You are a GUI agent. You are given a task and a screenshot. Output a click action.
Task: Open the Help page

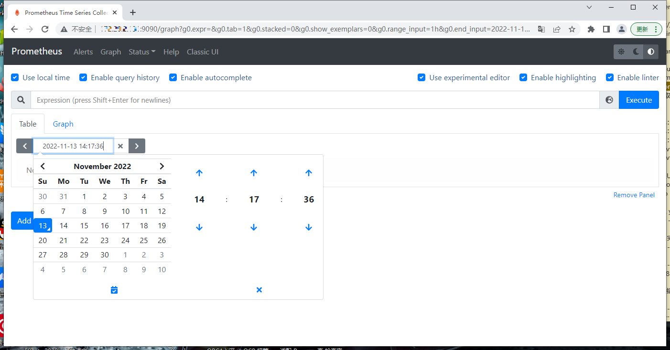coord(171,52)
